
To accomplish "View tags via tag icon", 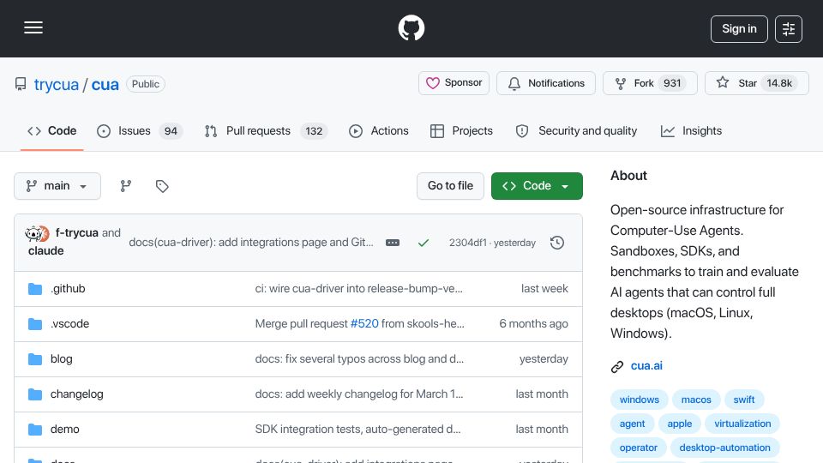I will [x=162, y=186].
